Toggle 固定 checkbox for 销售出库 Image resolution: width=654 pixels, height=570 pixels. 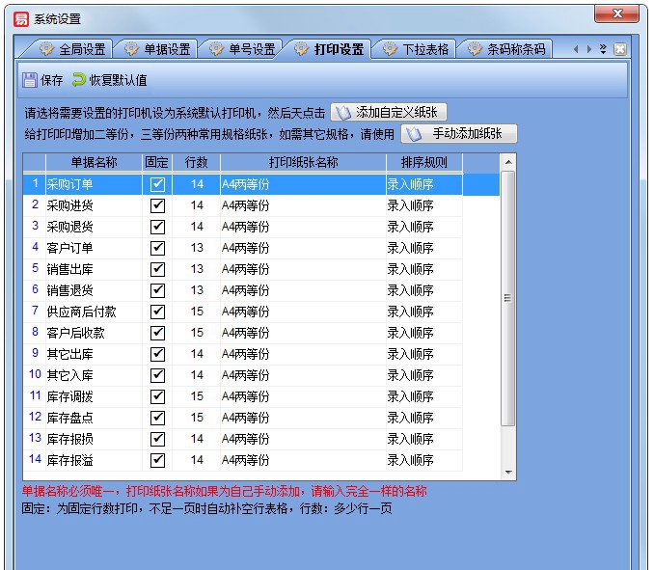(157, 269)
